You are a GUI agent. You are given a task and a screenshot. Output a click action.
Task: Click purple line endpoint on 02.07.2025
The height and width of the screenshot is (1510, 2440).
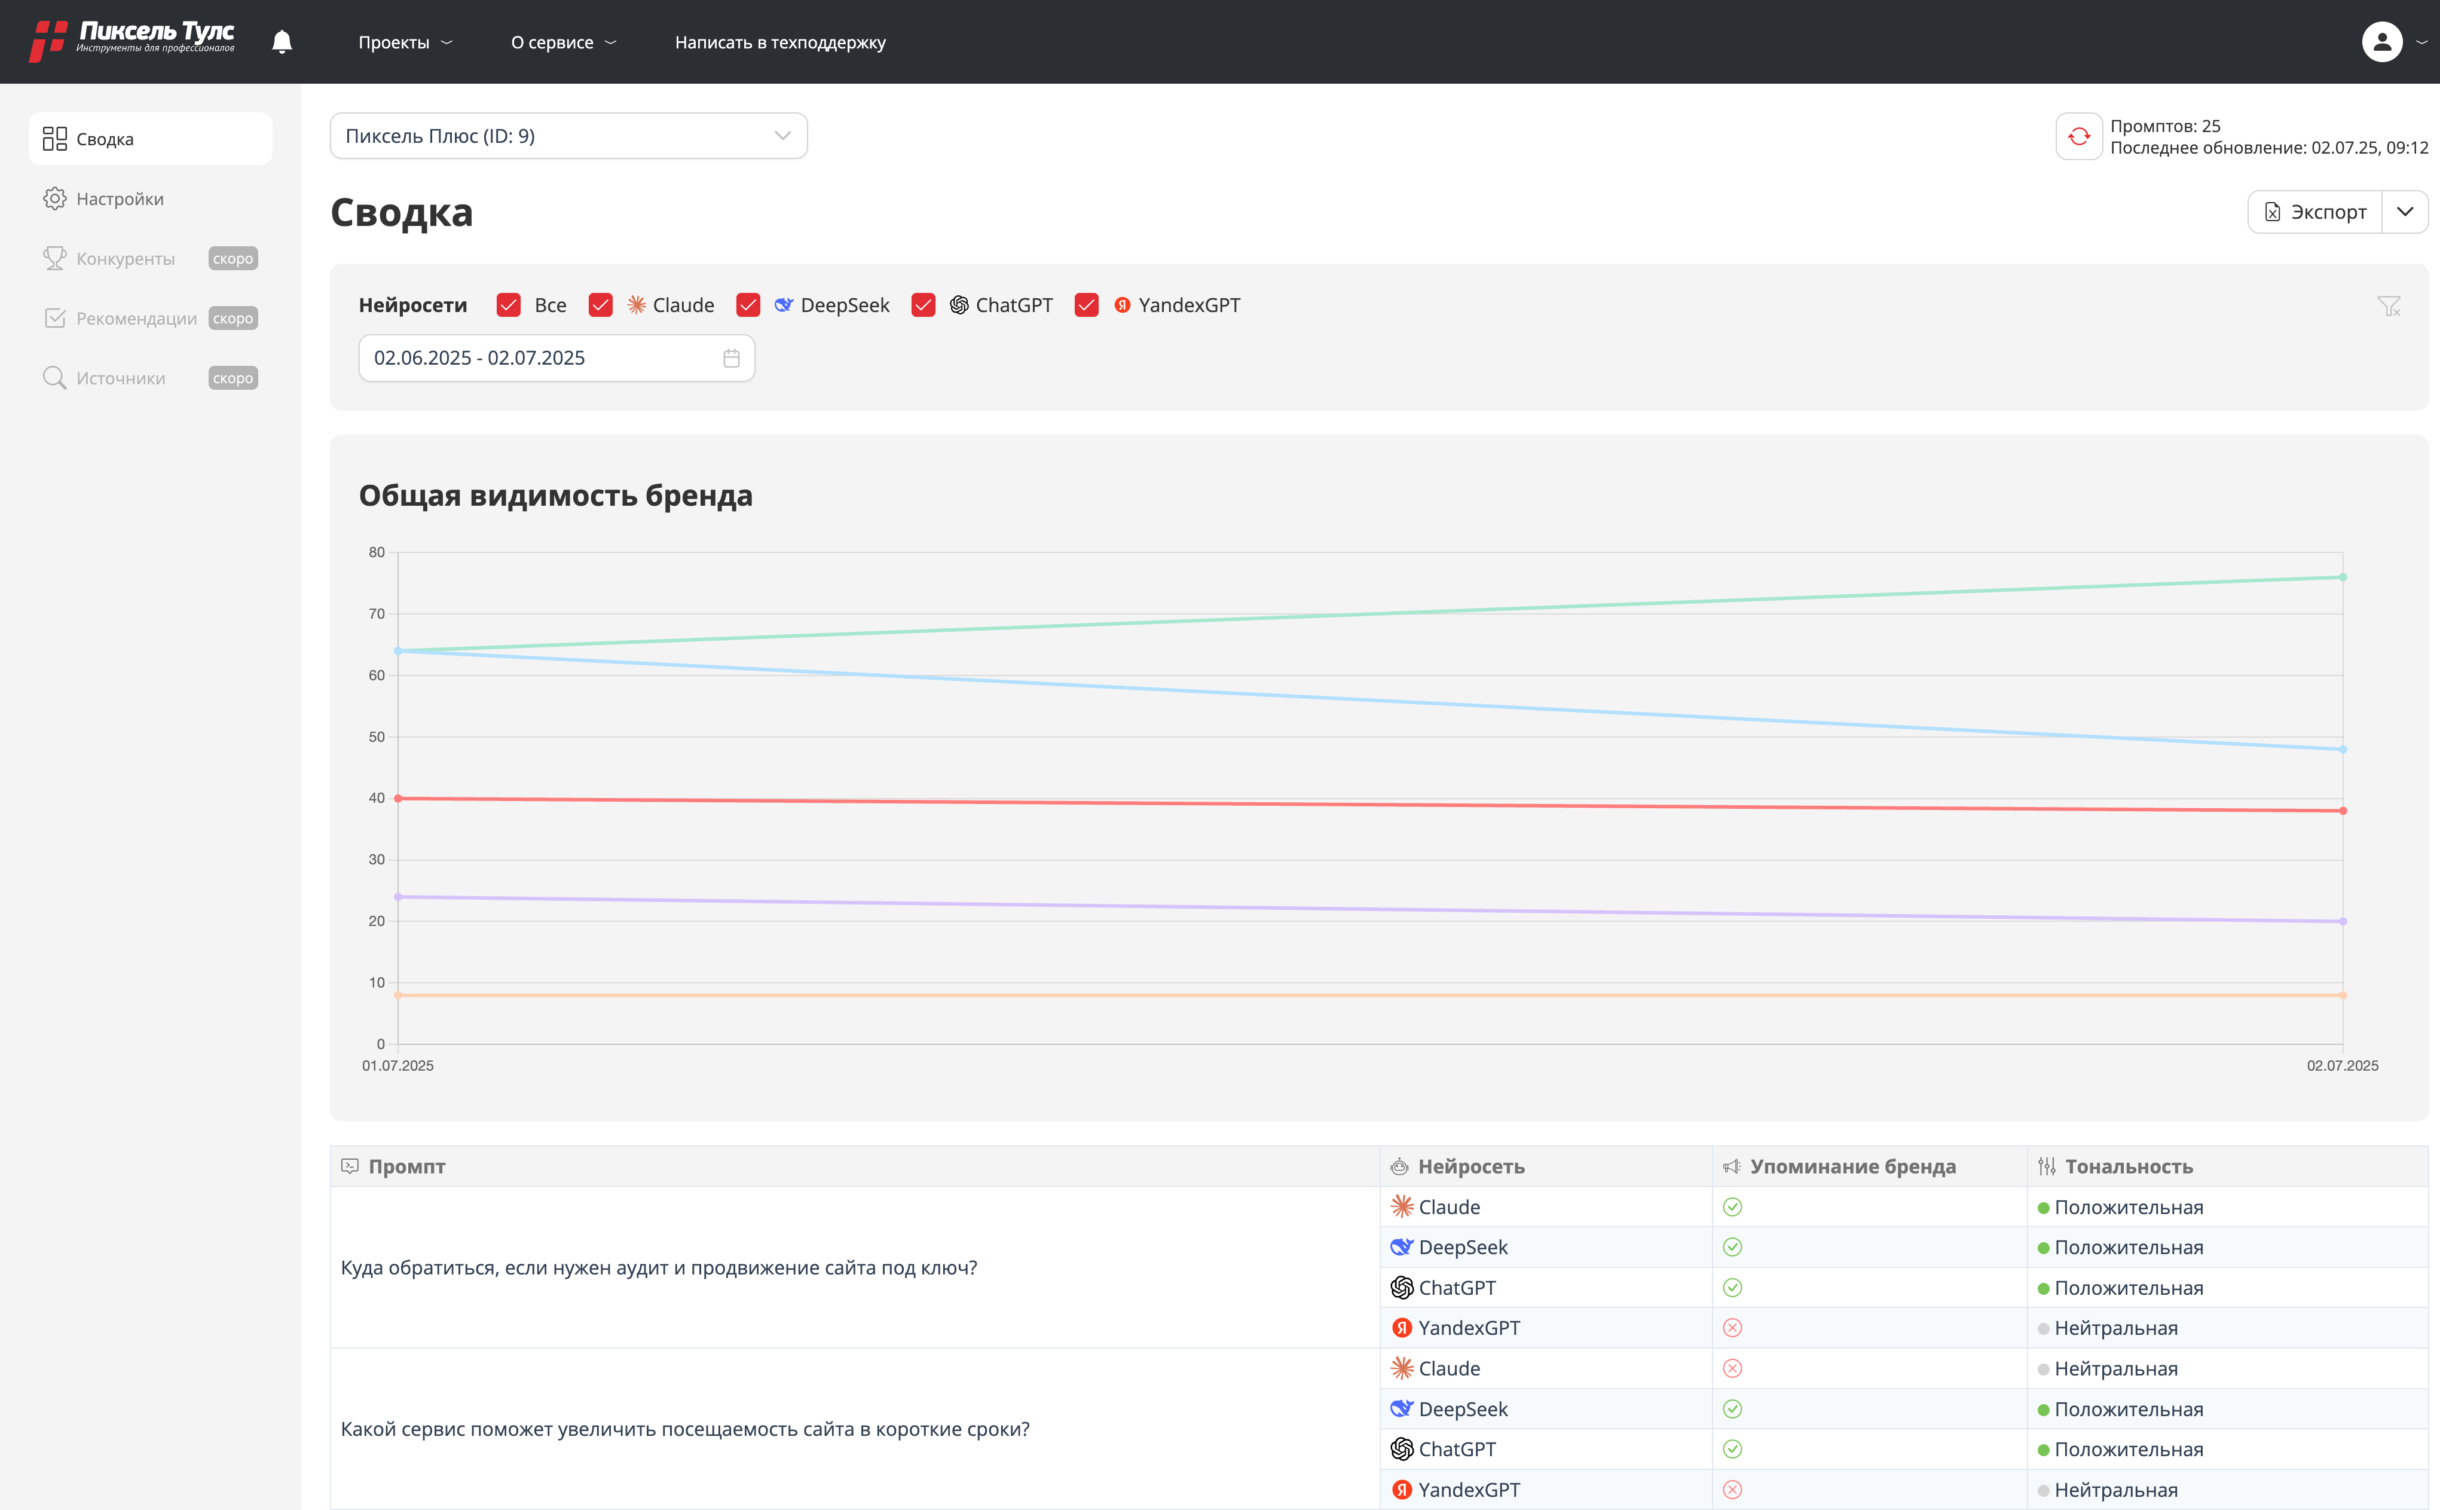pyautogui.click(x=2342, y=922)
